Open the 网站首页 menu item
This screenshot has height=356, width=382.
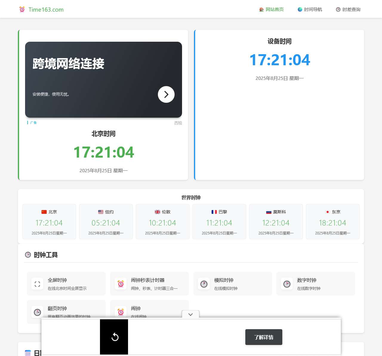tap(275, 9)
